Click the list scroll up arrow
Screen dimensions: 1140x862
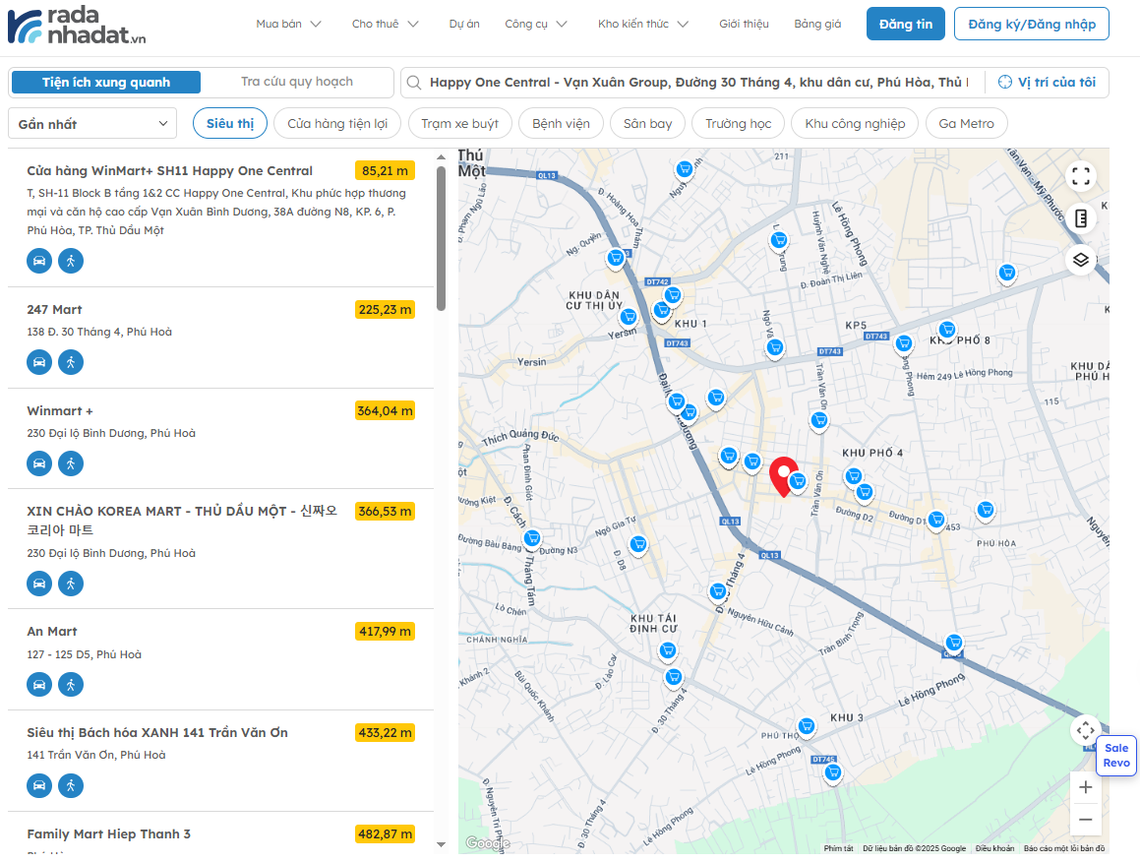[x=441, y=157]
